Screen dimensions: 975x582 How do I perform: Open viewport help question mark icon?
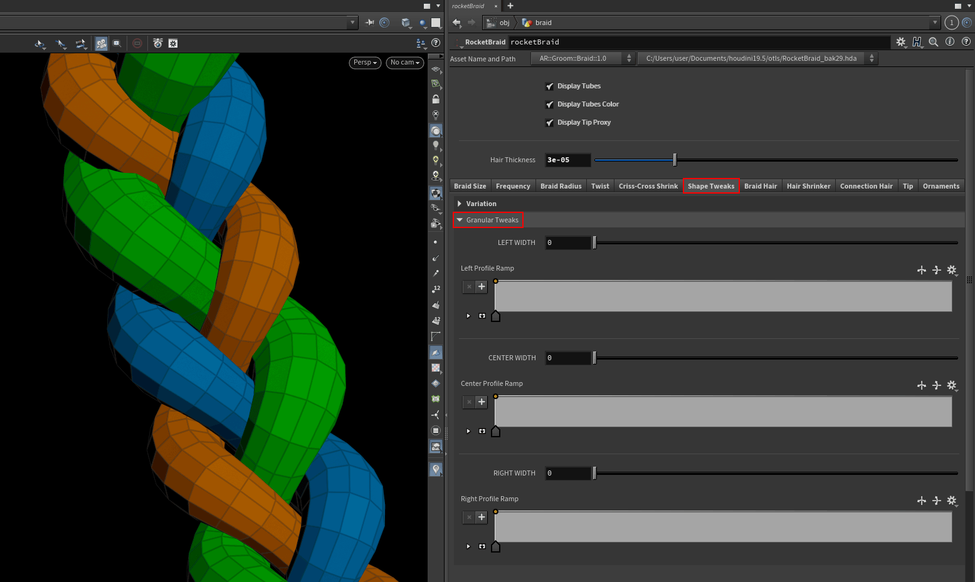tap(436, 43)
